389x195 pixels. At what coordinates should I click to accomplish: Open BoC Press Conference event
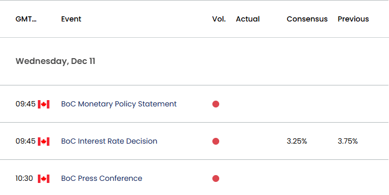101,178
